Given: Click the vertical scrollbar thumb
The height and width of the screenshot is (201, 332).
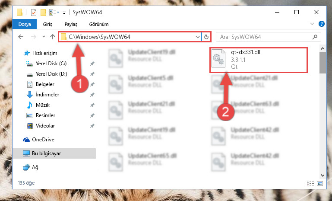Looking at the screenshot, I should [x=323, y=63].
